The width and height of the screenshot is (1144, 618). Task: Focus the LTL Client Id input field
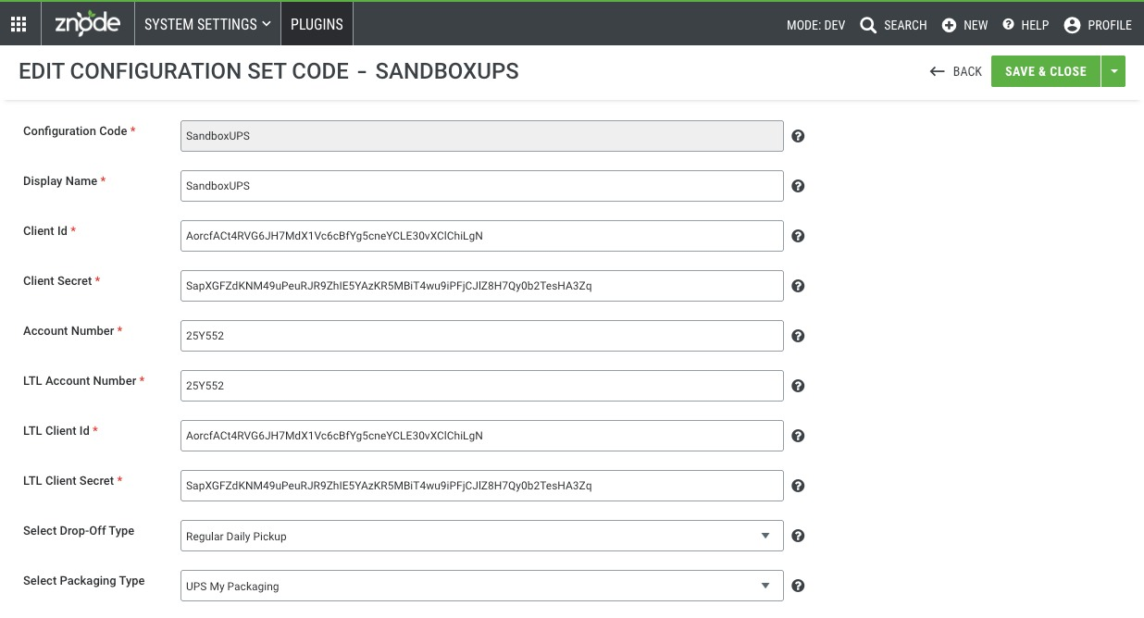tap(482, 436)
